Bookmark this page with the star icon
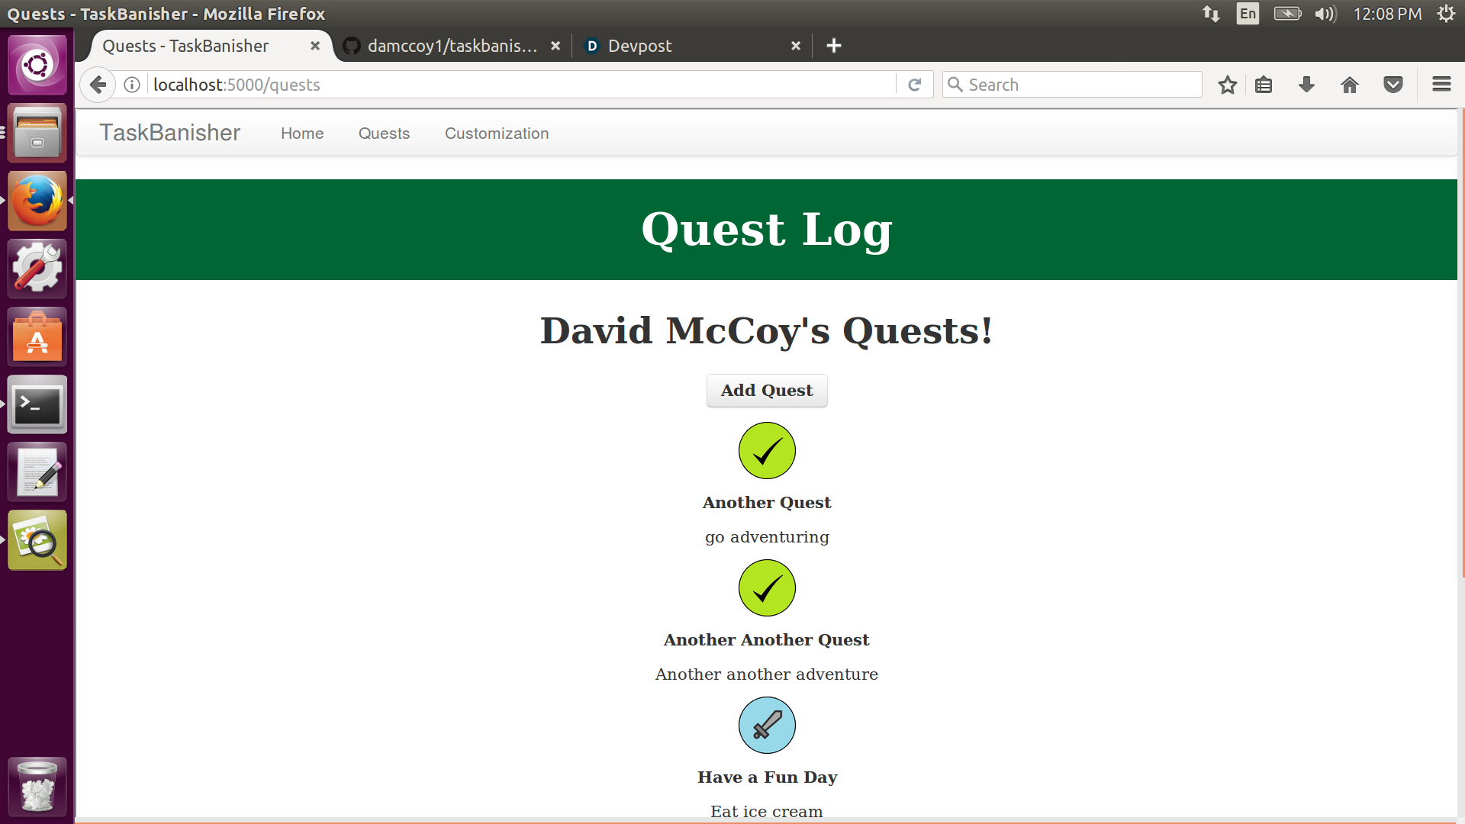This screenshot has height=824, width=1465. tap(1227, 85)
